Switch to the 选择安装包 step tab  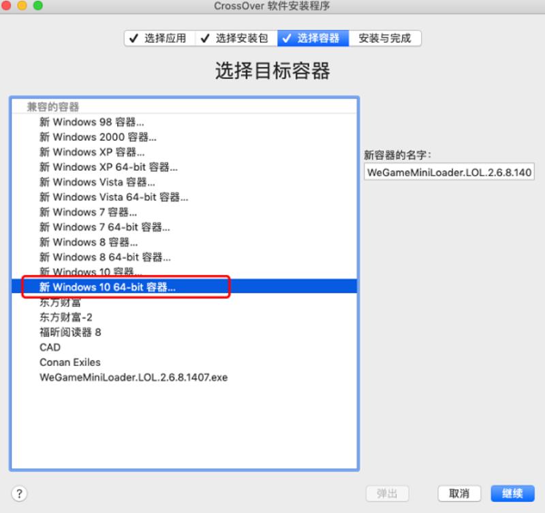[236, 38]
